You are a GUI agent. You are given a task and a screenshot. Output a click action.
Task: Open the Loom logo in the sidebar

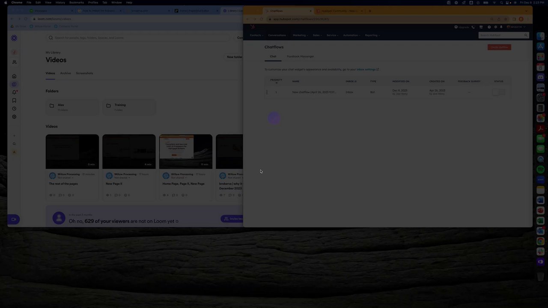point(14,38)
